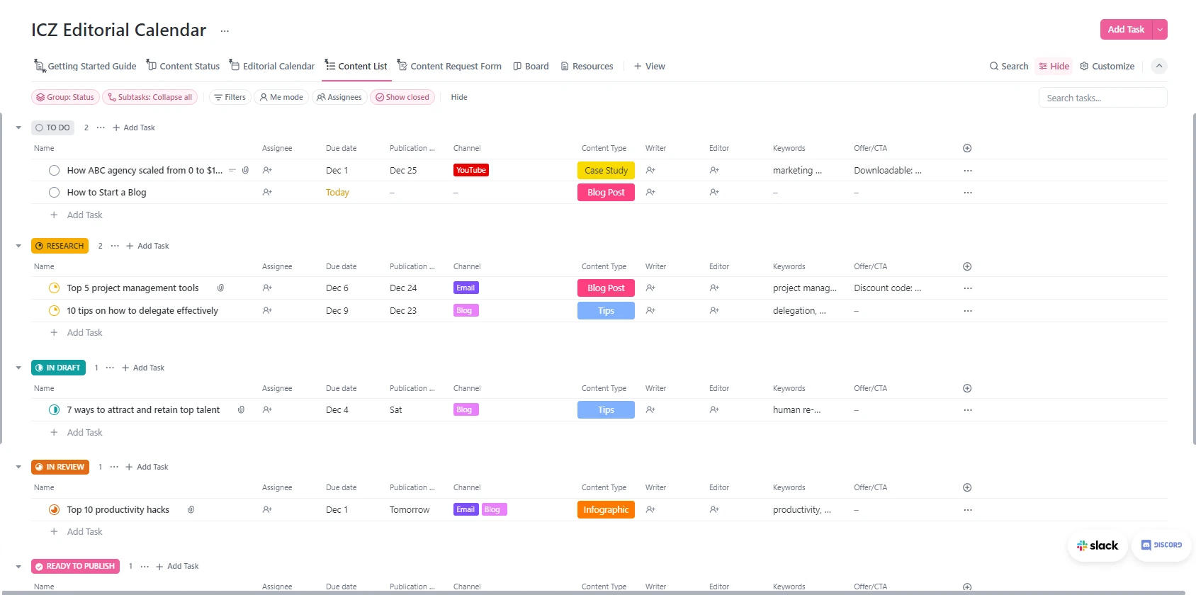
Task: Click the yellow Case Study content type tag
Action: (x=606, y=171)
